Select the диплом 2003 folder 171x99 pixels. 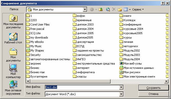83,24
